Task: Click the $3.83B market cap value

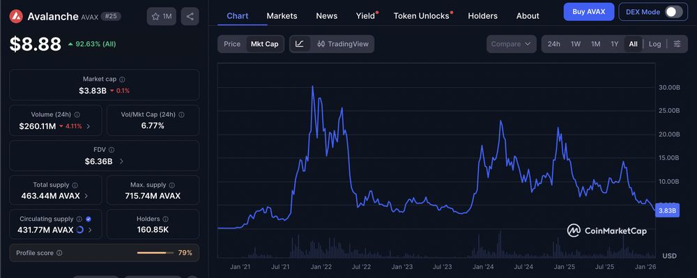Action: coord(93,91)
